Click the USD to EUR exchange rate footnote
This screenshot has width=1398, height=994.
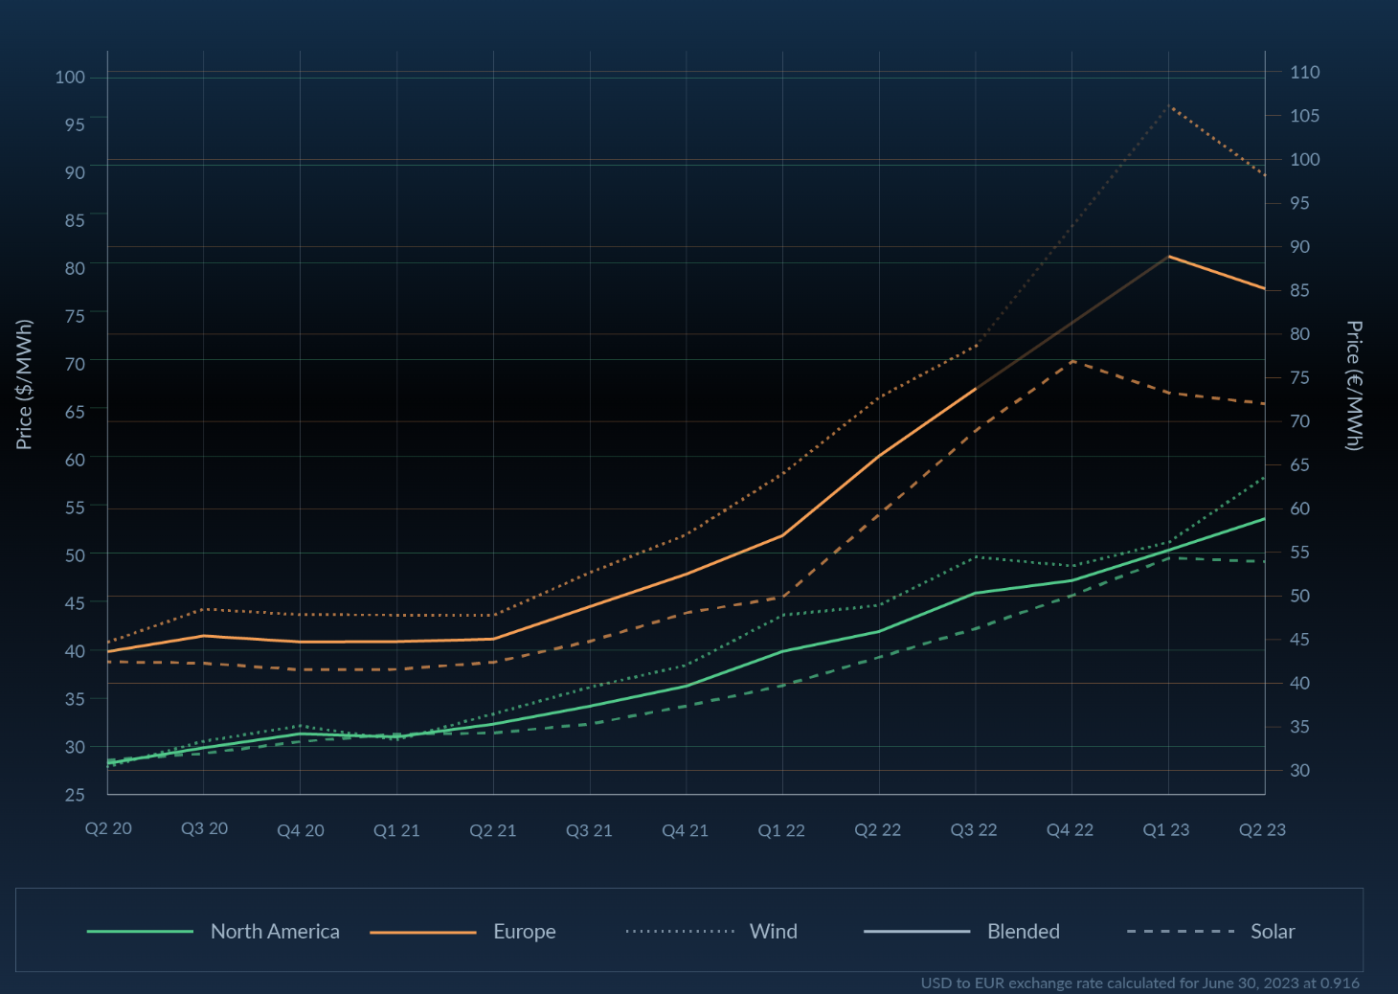[x=1139, y=983]
